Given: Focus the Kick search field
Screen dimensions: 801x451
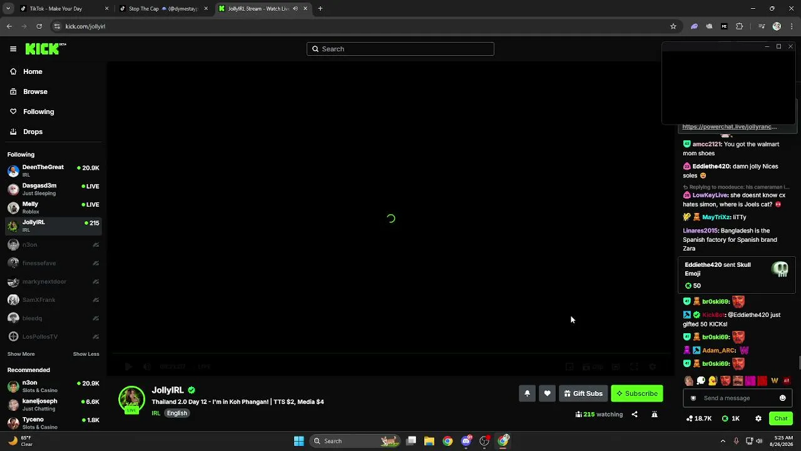Looking at the screenshot, I should coord(400,49).
